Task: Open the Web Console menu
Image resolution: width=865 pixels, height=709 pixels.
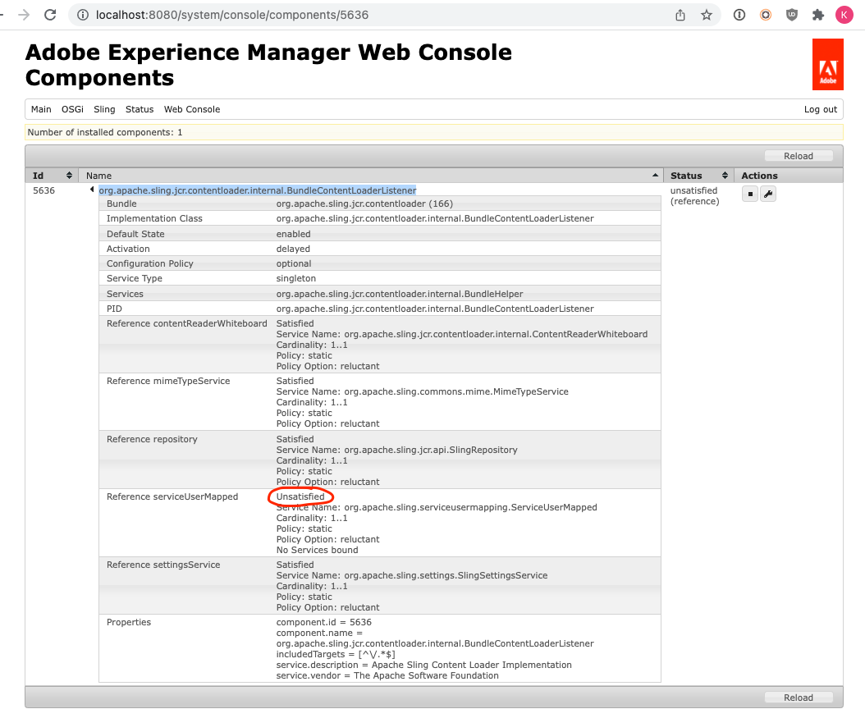Action: (x=192, y=109)
